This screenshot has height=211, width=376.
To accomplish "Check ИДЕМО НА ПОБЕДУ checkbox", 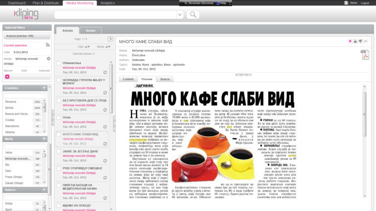I will pos(59,206).
